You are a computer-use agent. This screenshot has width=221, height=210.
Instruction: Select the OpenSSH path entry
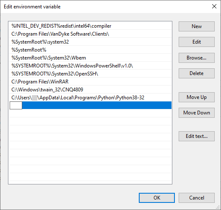coord(90,74)
